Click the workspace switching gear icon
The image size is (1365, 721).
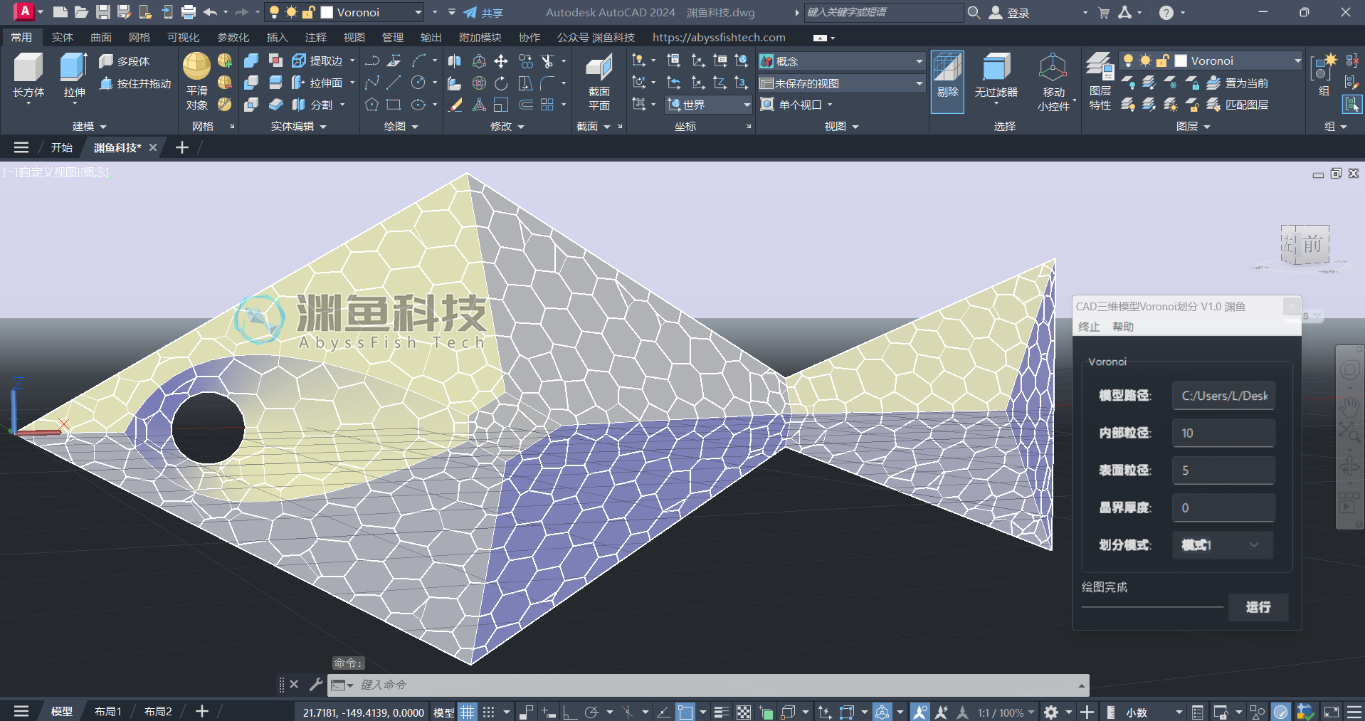point(1051,712)
